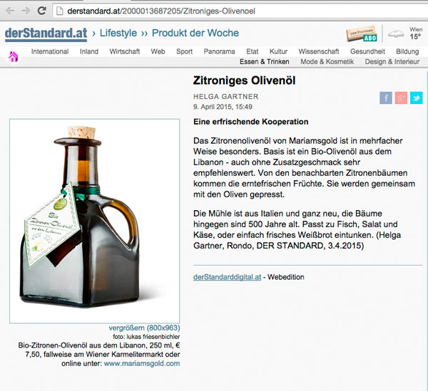Click vergrößern (800x963) link
This screenshot has width=428, height=391.
click(144, 328)
